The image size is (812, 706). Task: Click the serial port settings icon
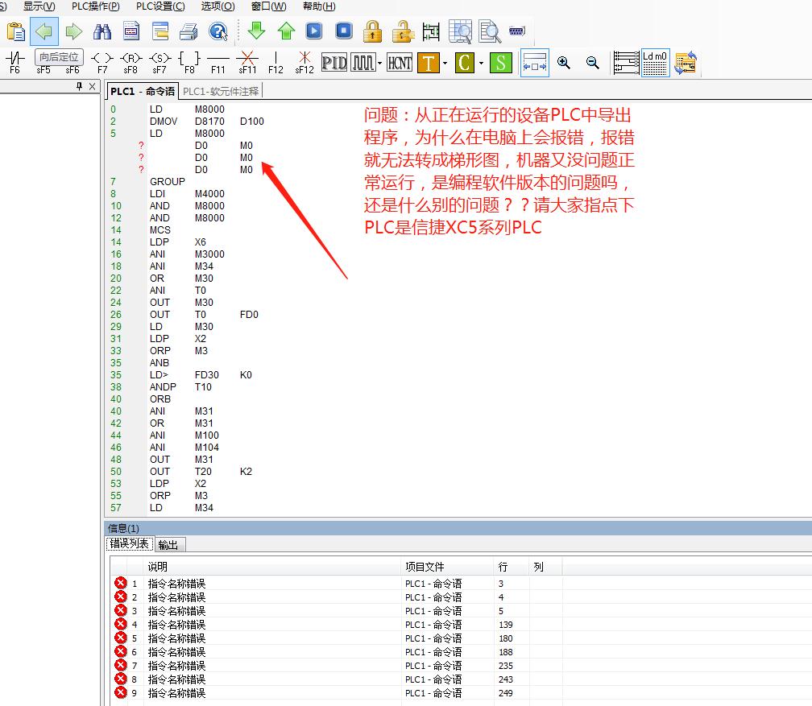coord(517,31)
